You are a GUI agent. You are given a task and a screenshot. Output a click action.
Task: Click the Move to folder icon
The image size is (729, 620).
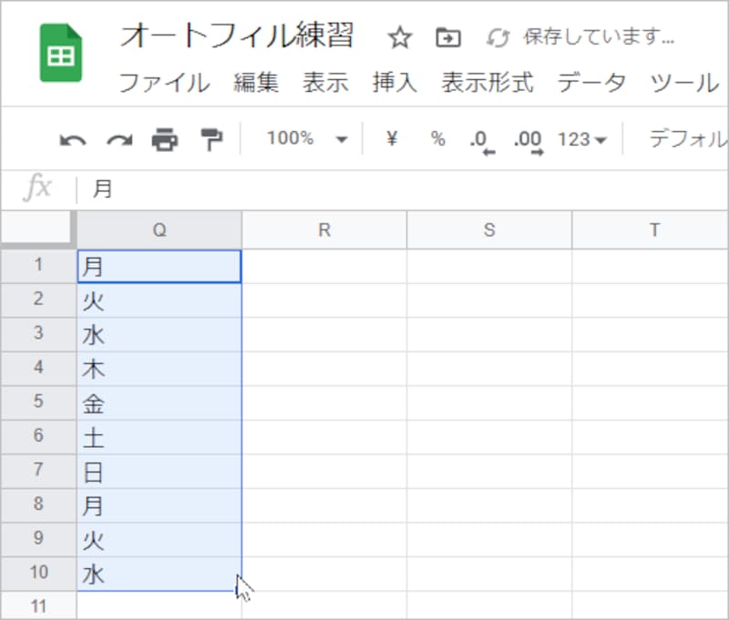[x=446, y=38]
